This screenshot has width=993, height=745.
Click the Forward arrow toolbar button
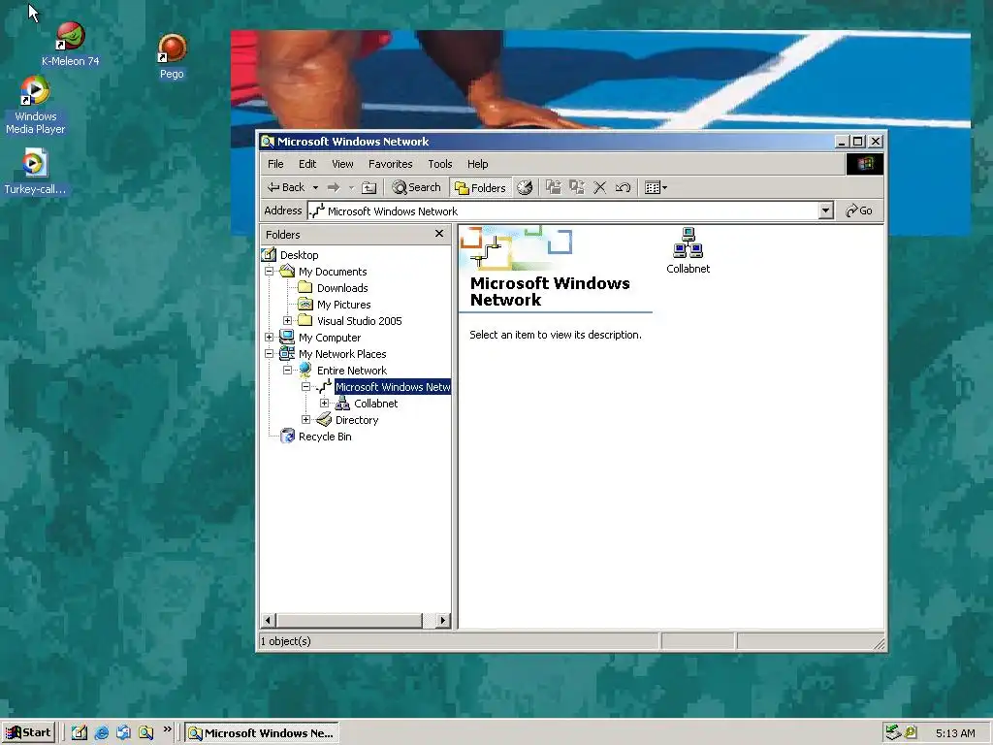tap(334, 187)
